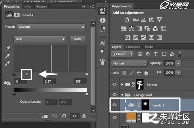Add a Posterize adjustment
Viewport: 194px width, 128px height.
(x=136, y=38)
